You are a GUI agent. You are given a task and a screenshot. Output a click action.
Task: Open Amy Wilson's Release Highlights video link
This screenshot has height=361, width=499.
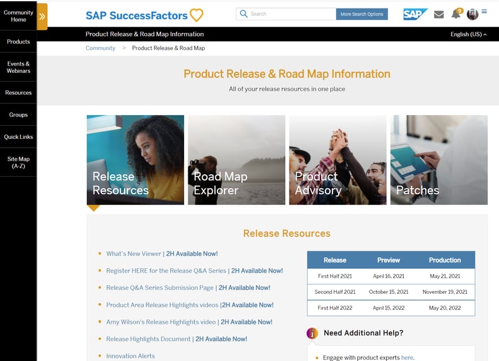pos(190,322)
